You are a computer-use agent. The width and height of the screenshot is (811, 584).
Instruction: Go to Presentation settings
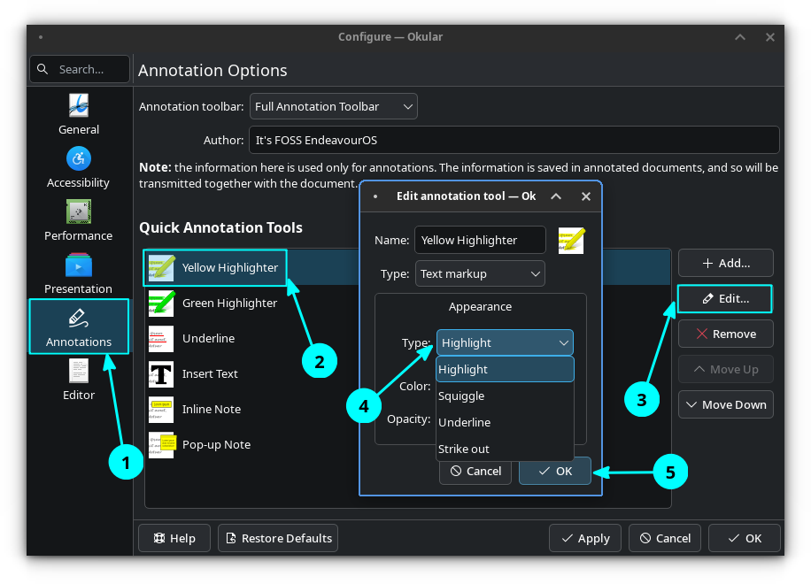[x=79, y=273]
